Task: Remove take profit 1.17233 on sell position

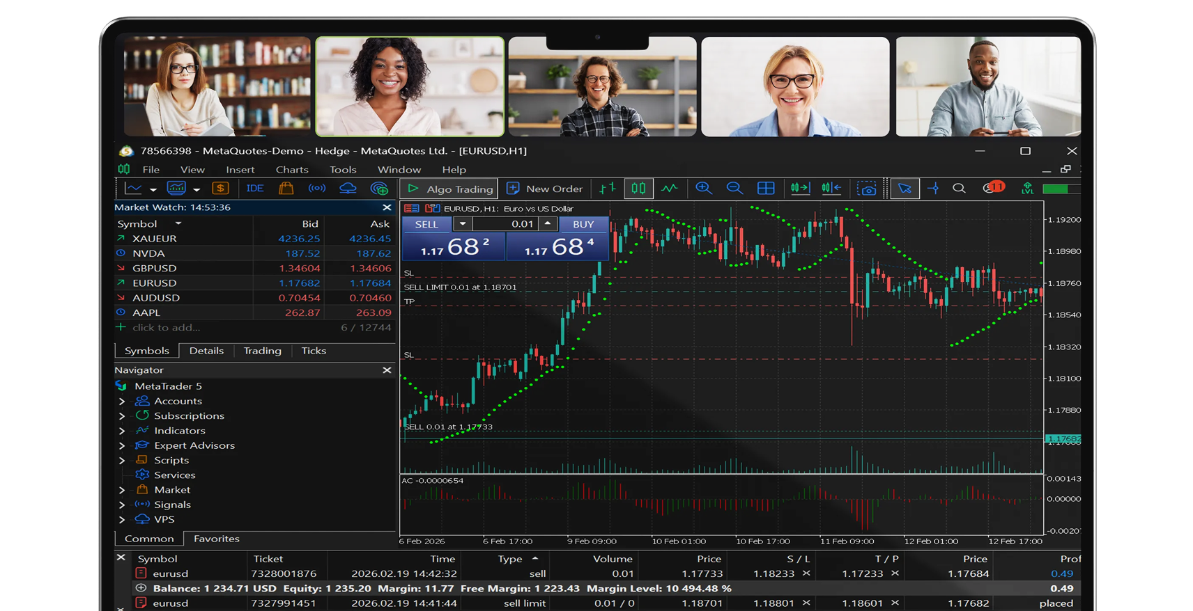Action: coord(895,573)
